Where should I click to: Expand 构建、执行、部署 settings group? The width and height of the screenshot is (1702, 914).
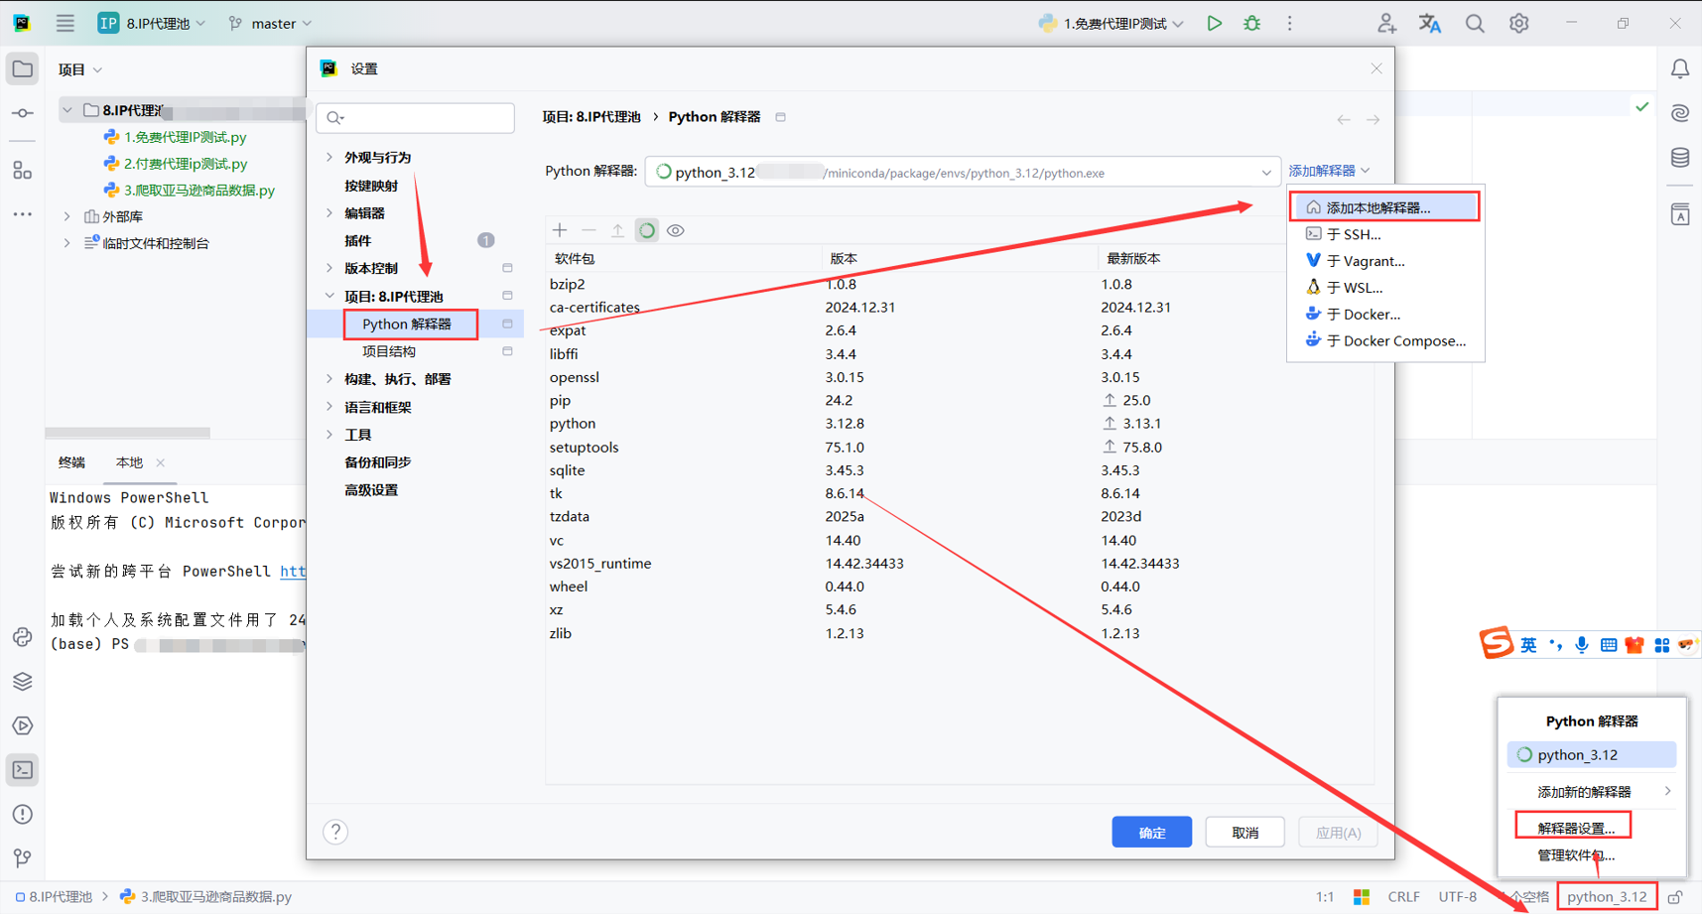pos(329,379)
